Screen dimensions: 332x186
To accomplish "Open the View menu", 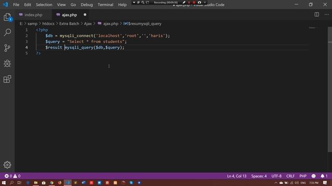I will pyautogui.click(x=61, y=5).
